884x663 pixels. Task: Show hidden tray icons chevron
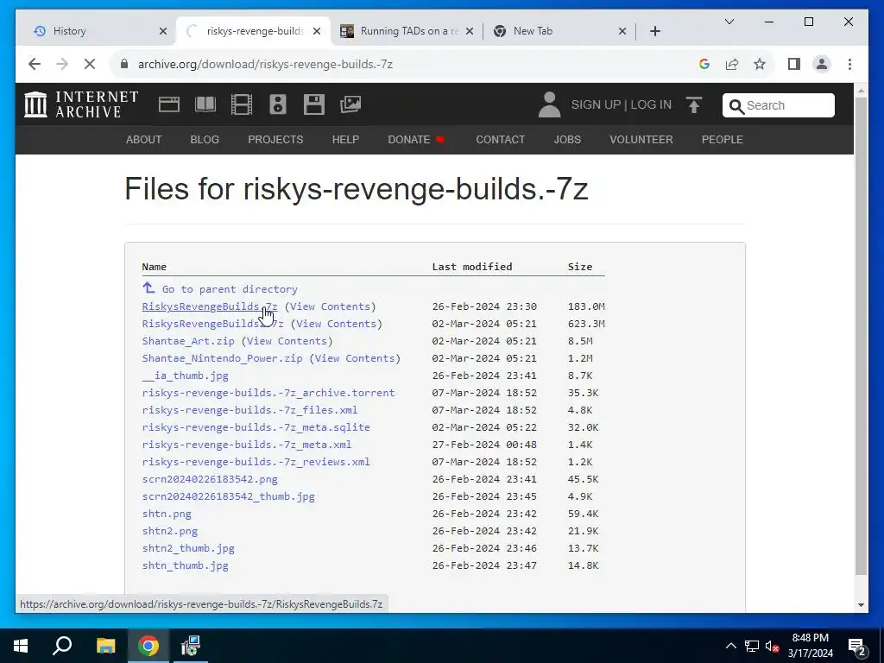(730, 646)
